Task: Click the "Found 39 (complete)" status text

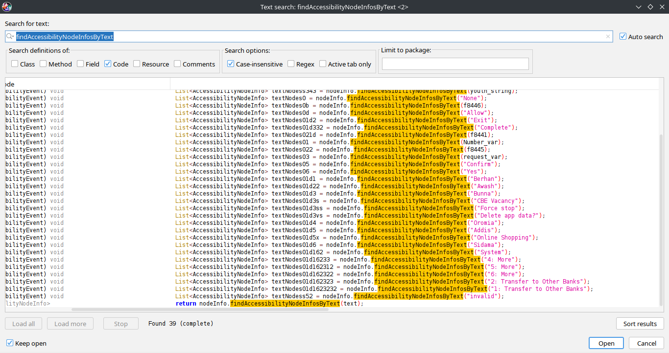Action: point(181,324)
